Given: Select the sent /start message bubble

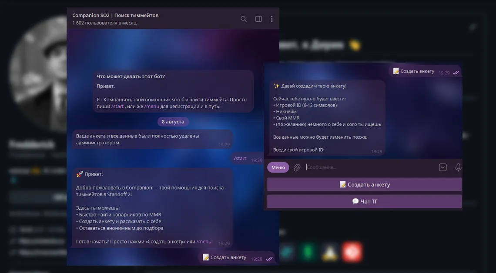Looking at the screenshot, I should (x=247, y=159).
